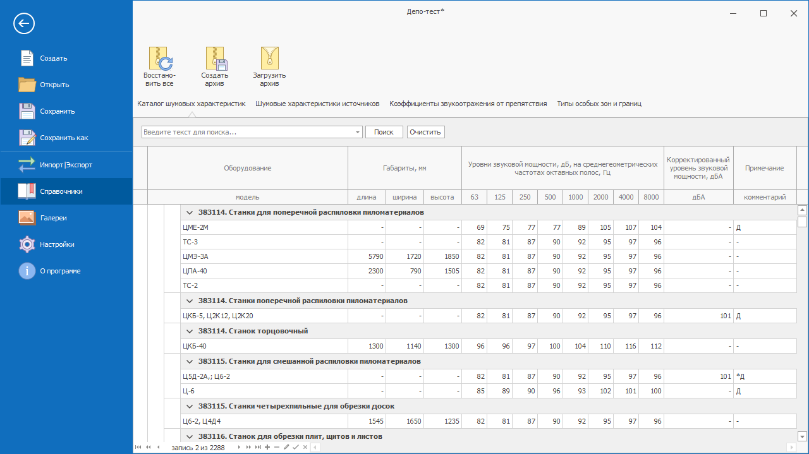This screenshot has width=809, height=454.
Task: Click the search text input field
Action: coord(248,132)
